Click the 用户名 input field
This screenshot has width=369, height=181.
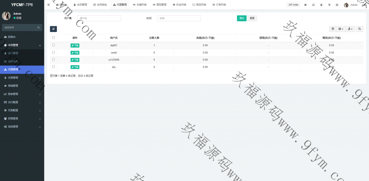99,18
